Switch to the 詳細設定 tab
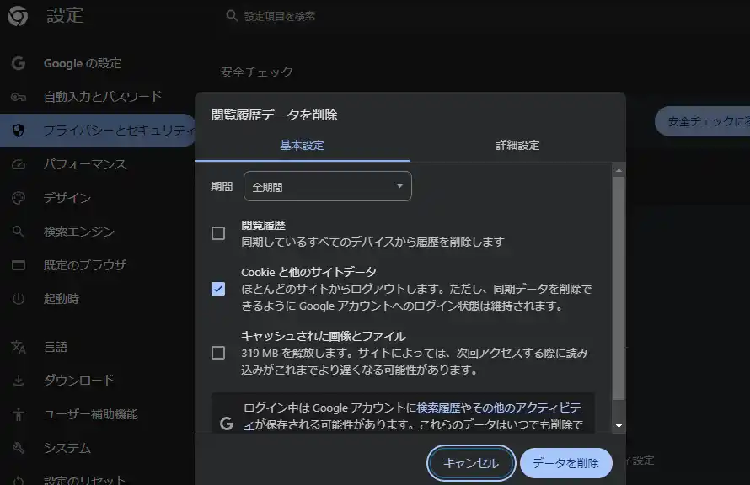 [517, 145]
